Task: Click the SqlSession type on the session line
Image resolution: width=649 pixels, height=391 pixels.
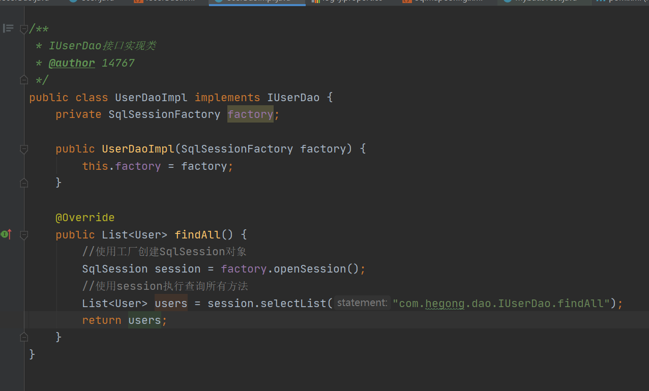Action: (x=115, y=269)
